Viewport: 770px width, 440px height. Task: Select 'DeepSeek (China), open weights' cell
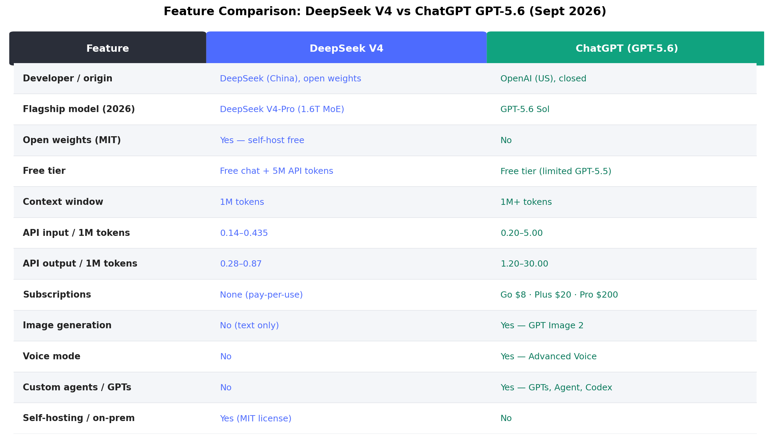[291, 79]
